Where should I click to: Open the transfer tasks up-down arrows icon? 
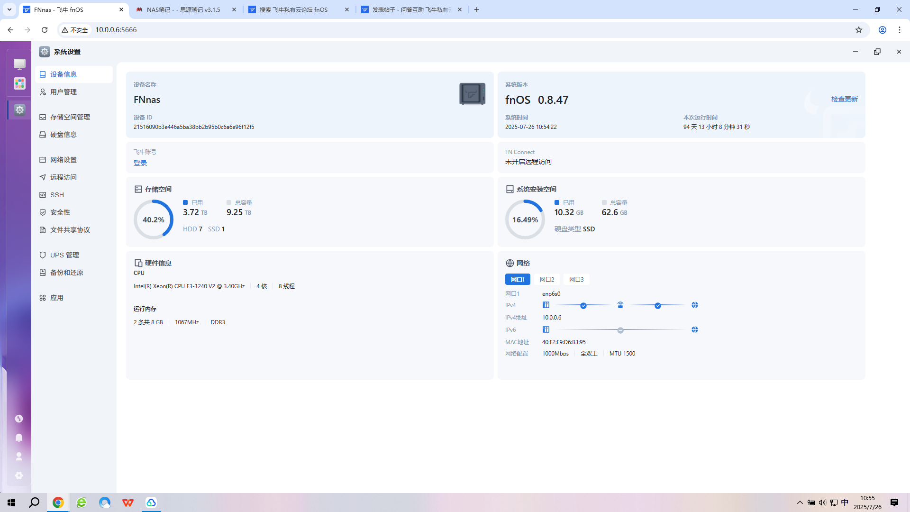19,419
